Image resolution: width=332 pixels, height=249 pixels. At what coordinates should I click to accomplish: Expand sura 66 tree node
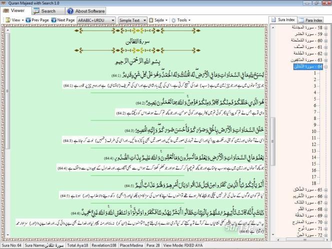pos(326,196)
